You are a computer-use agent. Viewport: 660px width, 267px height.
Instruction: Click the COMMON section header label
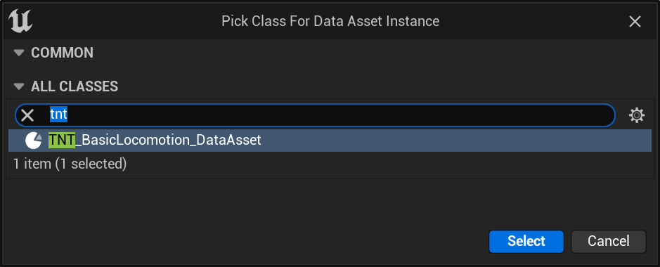[63, 53]
